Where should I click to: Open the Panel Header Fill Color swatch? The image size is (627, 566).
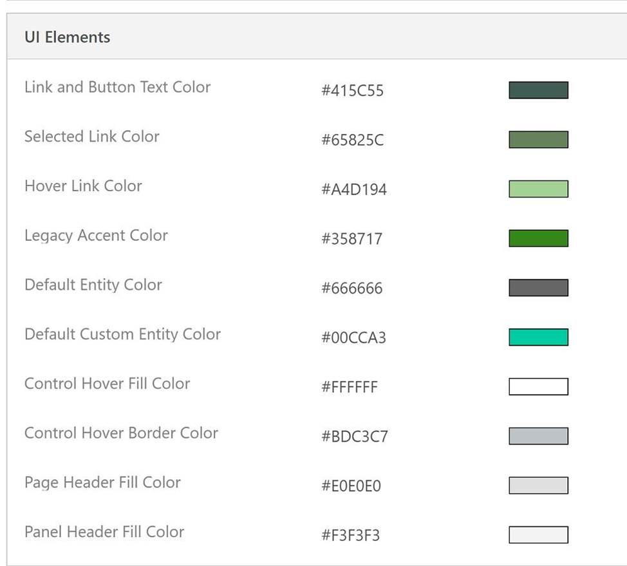click(x=538, y=534)
